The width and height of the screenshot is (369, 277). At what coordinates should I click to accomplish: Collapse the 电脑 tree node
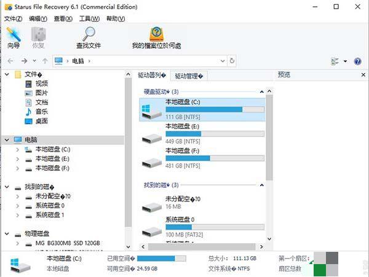(x=7, y=140)
